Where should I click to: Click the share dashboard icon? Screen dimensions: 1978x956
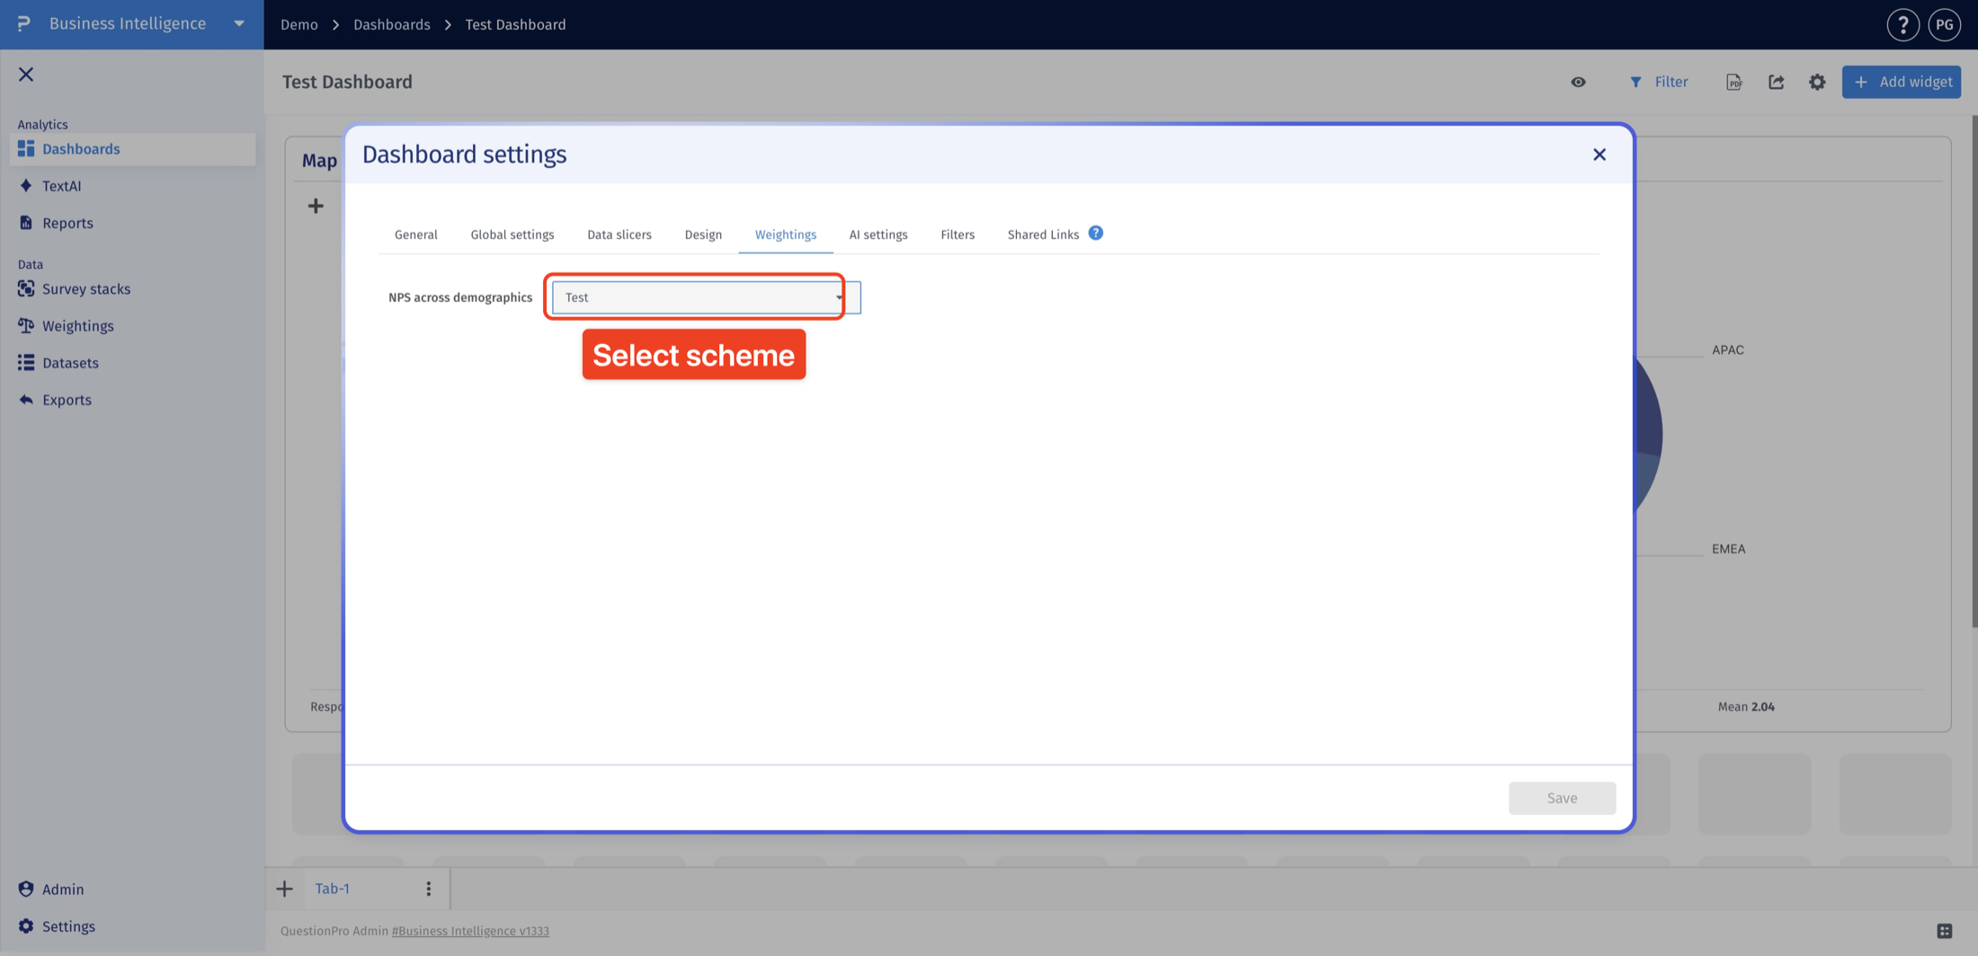(1776, 82)
